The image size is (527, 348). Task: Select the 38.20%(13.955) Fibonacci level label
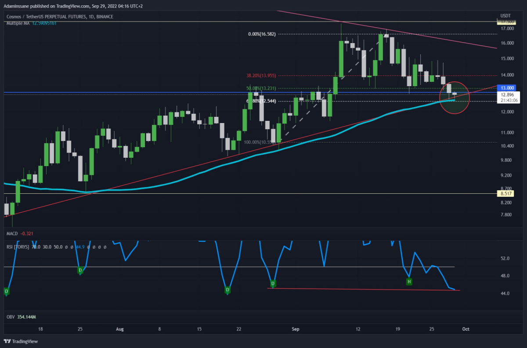[x=260, y=75]
